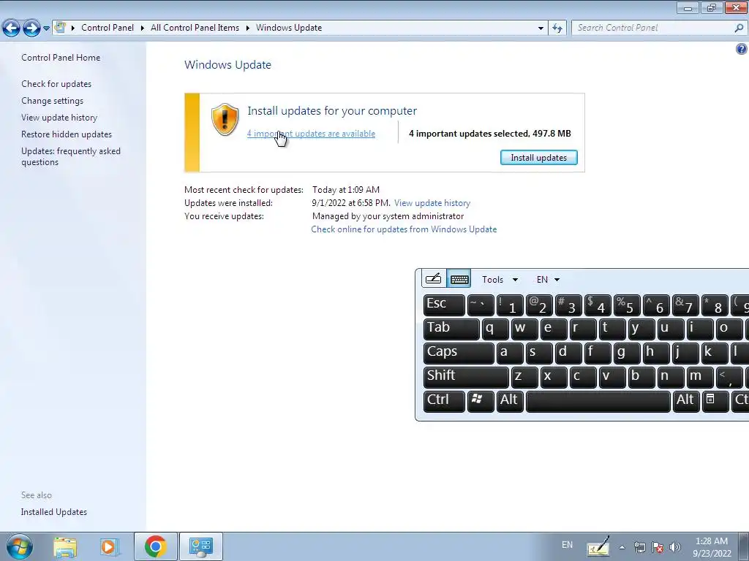Image resolution: width=749 pixels, height=561 pixels.
Task: Tap the m key on on-screen keyboard
Action: 700,377
